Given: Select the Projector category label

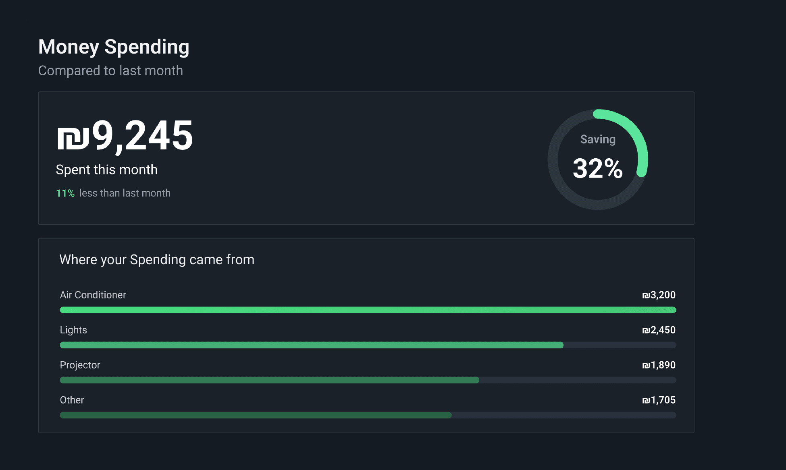Looking at the screenshot, I should pyautogui.click(x=80, y=365).
